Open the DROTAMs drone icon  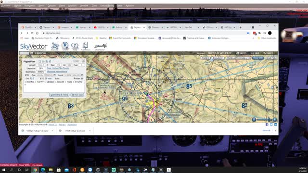tap(101, 47)
